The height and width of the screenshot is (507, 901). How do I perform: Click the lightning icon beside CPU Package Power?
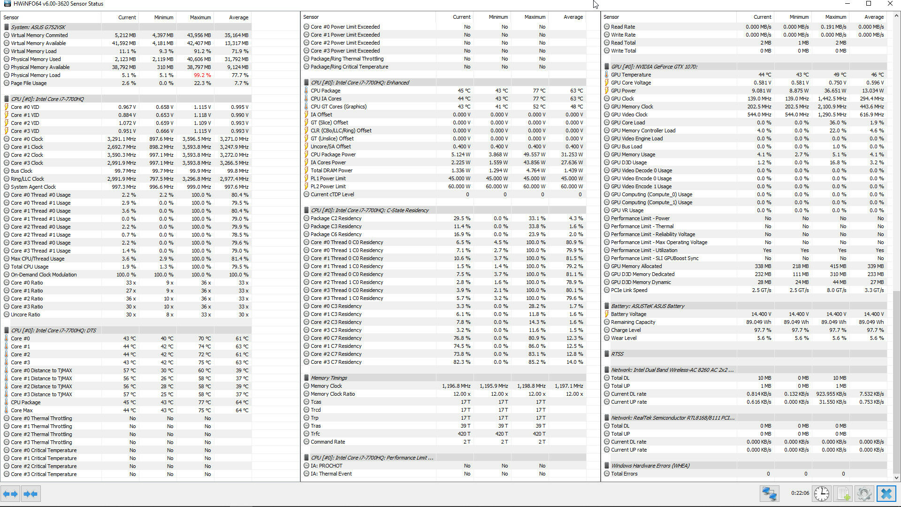coord(306,154)
